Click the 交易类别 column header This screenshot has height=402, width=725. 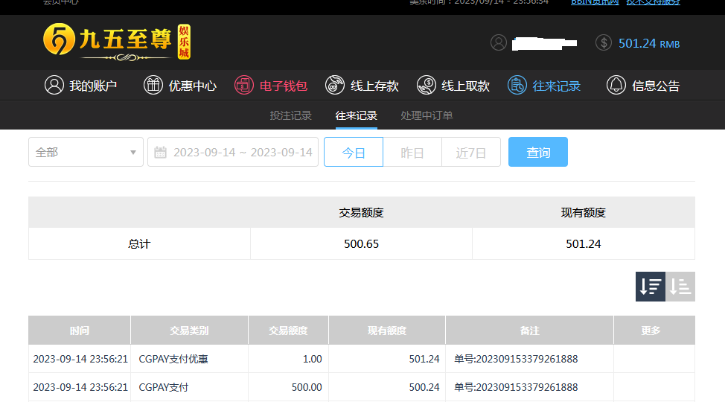coord(189,331)
